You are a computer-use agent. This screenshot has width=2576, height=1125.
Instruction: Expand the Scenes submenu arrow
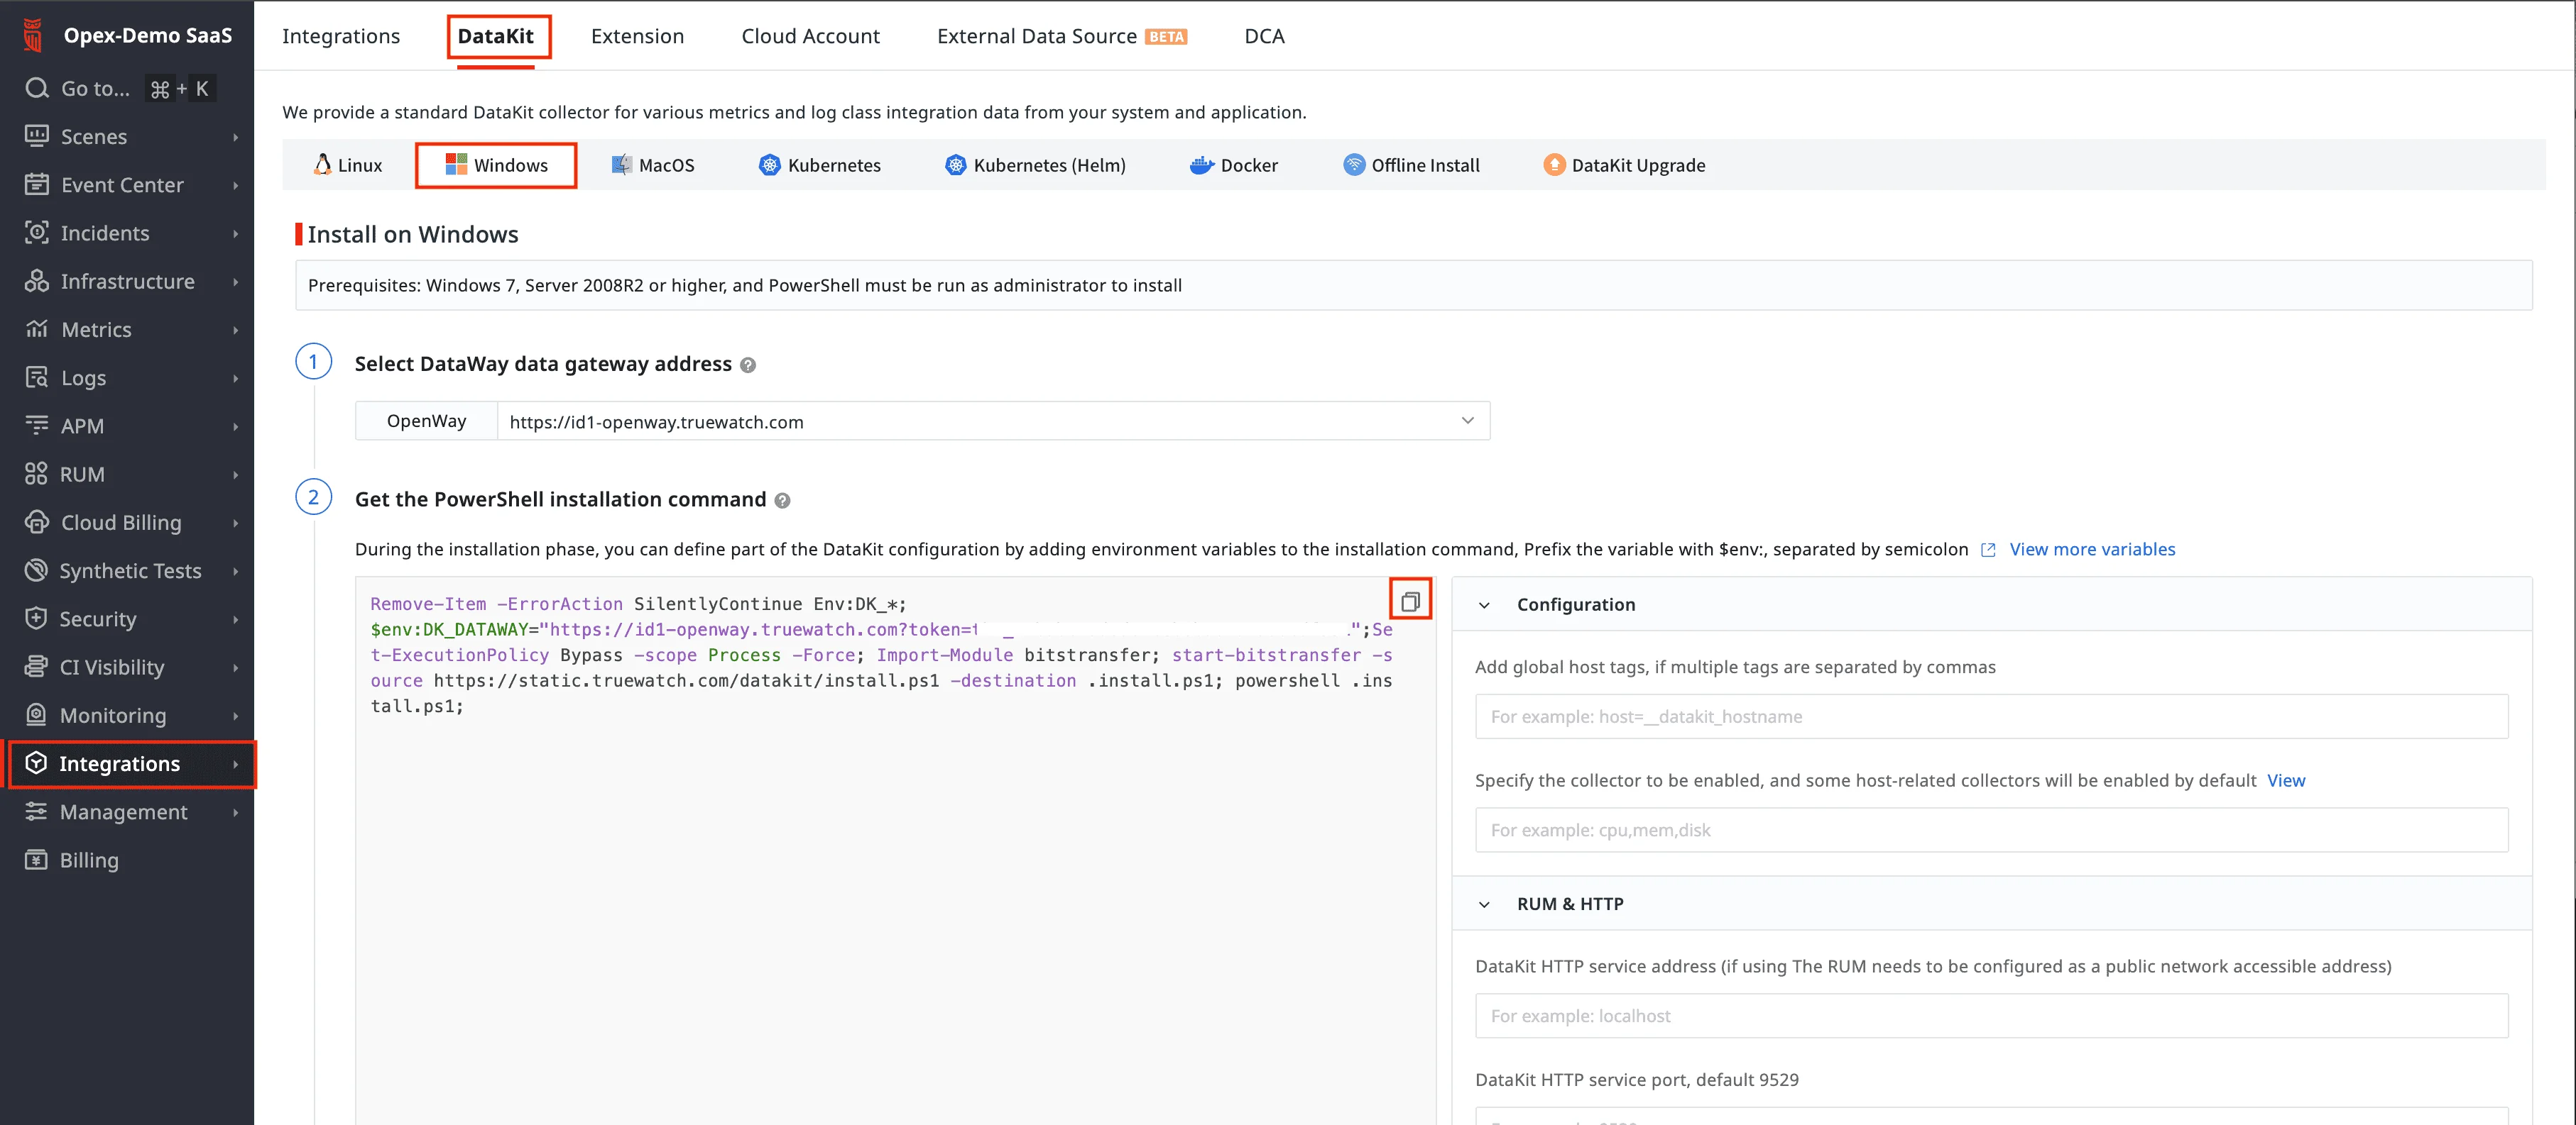tap(236, 137)
